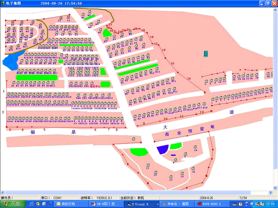Select house icon labeled D13
This screenshot has height=208, width=278.
(157, 69)
